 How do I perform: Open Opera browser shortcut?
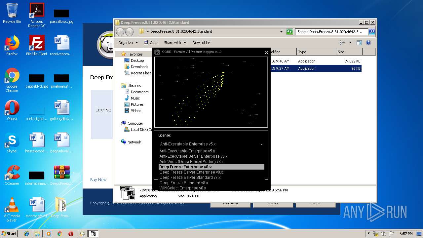(12, 110)
